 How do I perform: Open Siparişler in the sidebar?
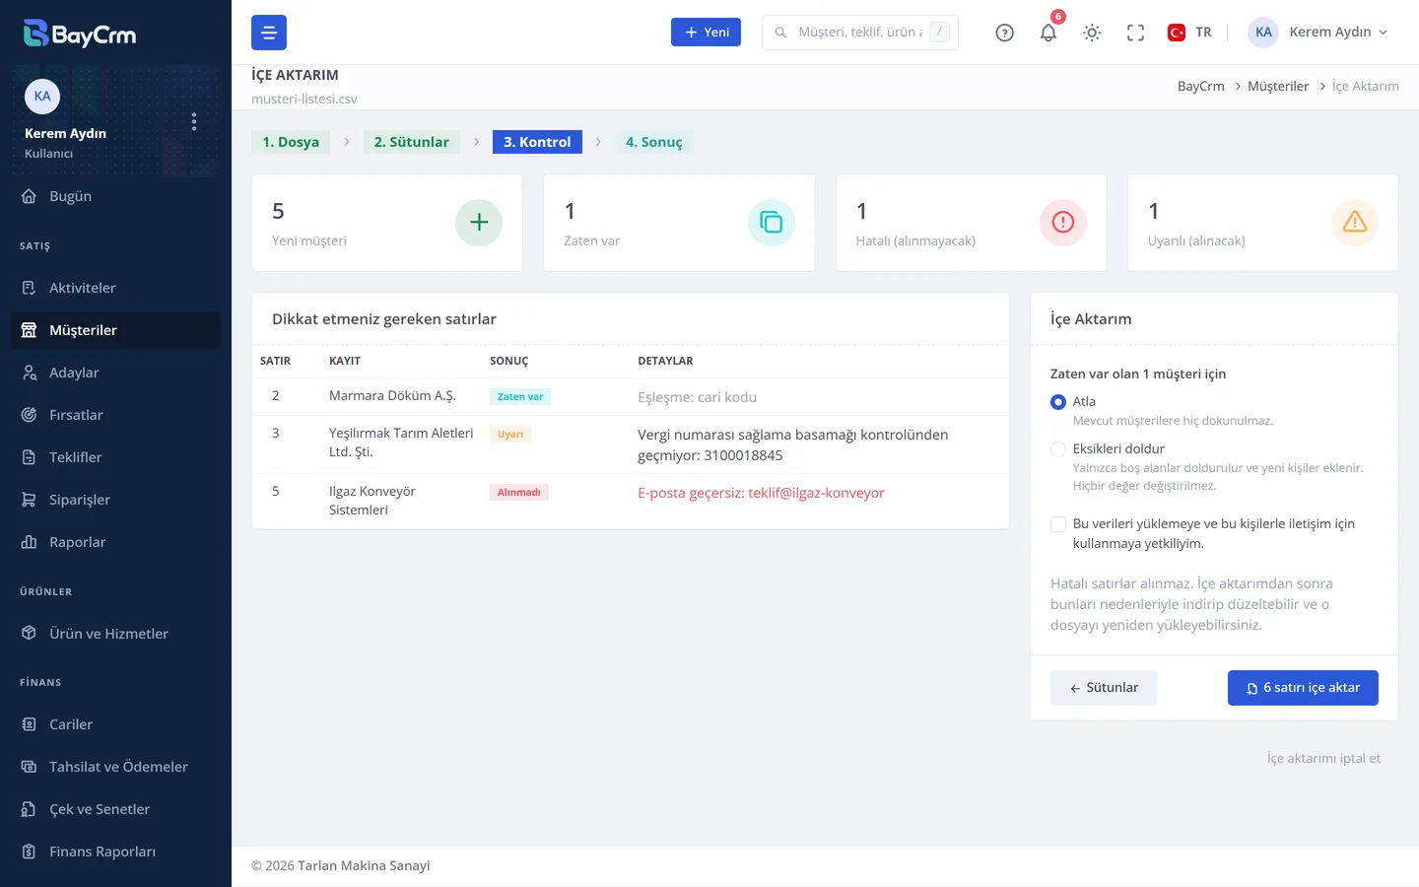115,500
